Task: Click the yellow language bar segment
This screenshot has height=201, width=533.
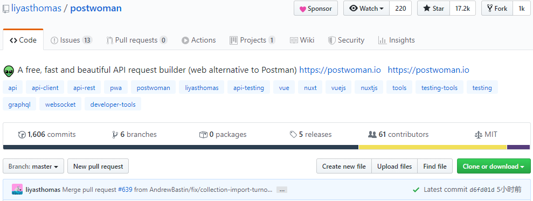Action: pyautogui.click(x=433, y=147)
